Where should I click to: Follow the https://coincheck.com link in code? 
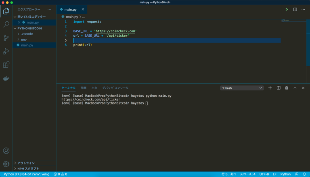point(115,31)
